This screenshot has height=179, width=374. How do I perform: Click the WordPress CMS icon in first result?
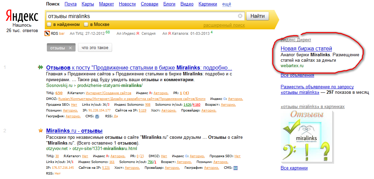pos(97,116)
